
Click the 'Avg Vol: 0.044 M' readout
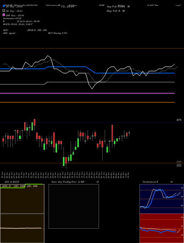[x=118, y=7]
